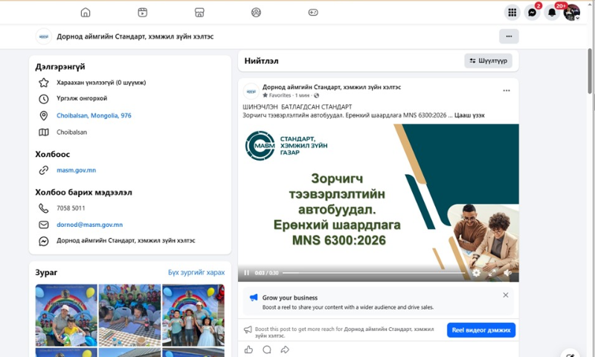The image size is (595, 357).
Task: Pause the video playback
Action: pyautogui.click(x=247, y=273)
